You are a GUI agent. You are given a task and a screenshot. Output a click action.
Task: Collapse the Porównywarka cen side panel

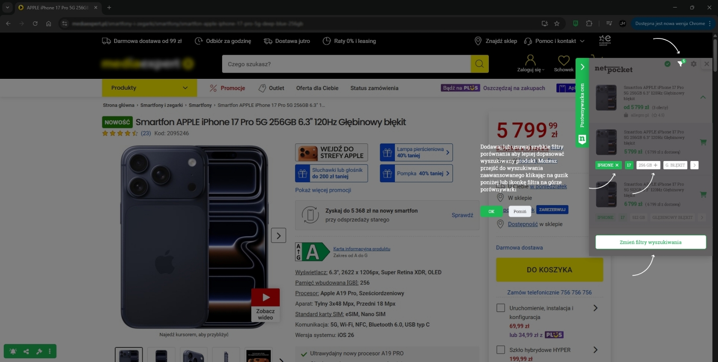click(582, 67)
